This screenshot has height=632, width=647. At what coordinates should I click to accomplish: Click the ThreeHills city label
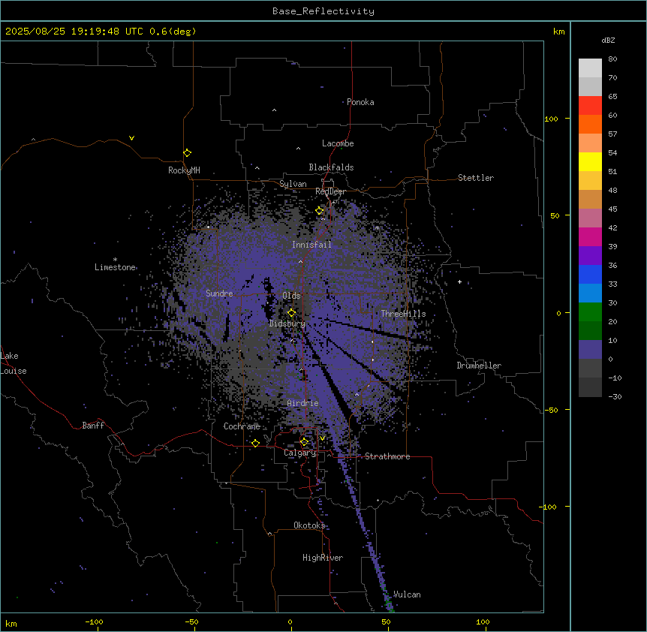(x=403, y=314)
